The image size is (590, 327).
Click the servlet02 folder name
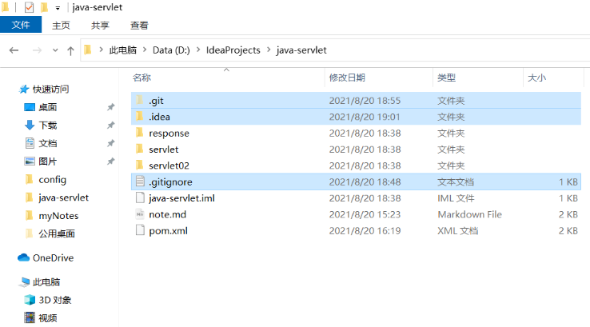[169, 165]
